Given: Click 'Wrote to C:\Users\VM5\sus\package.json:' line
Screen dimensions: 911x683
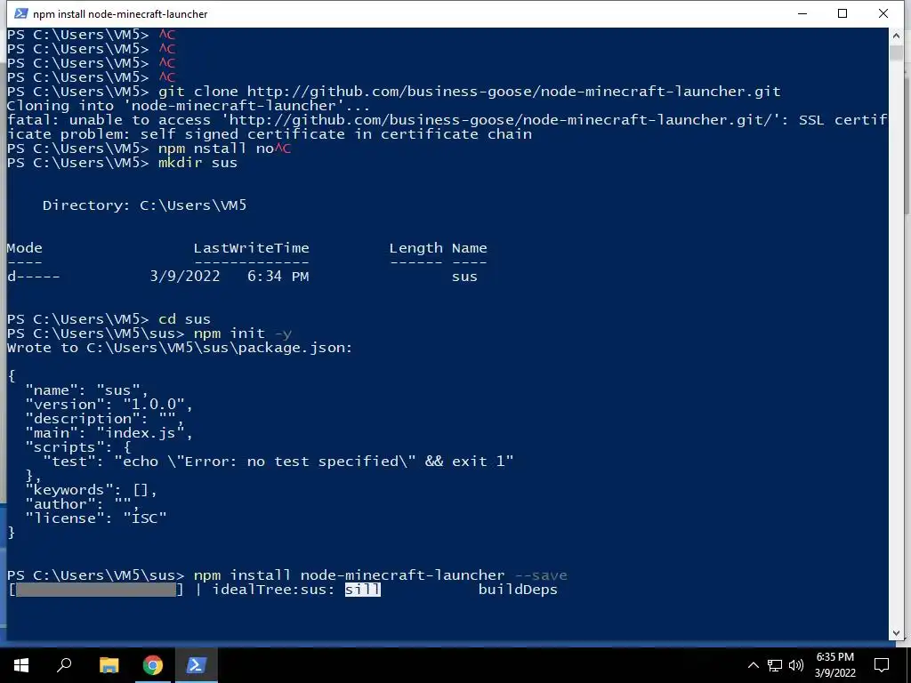Looking at the screenshot, I should pos(180,348).
